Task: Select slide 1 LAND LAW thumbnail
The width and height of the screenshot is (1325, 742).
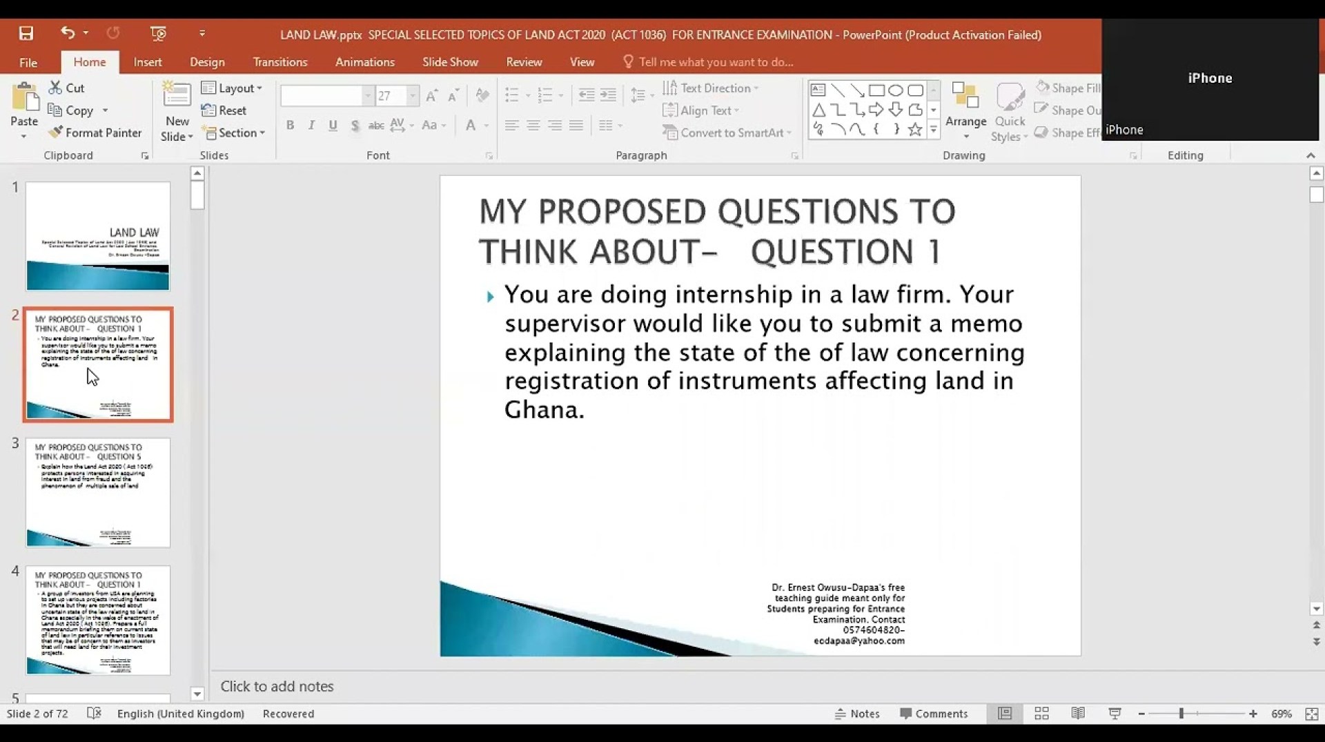Action: (x=98, y=236)
